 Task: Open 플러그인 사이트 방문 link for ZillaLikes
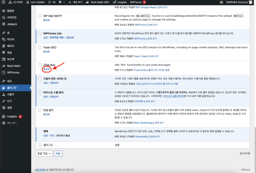click(x=159, y=70)
